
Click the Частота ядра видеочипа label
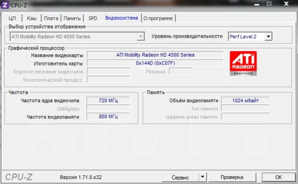coord(50,100)
